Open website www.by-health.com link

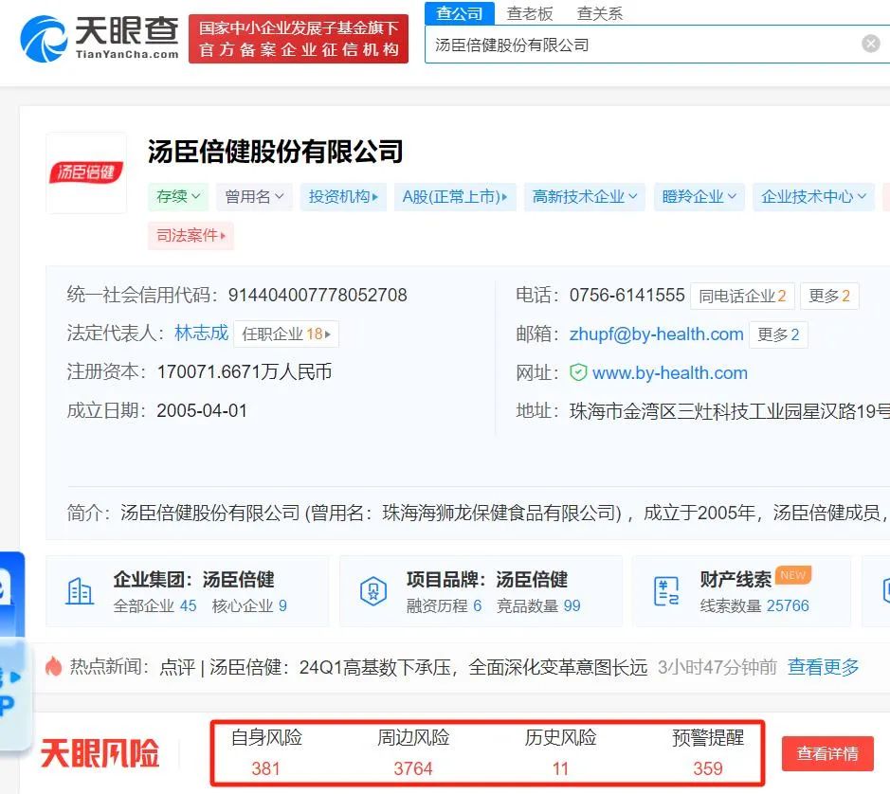670,373
